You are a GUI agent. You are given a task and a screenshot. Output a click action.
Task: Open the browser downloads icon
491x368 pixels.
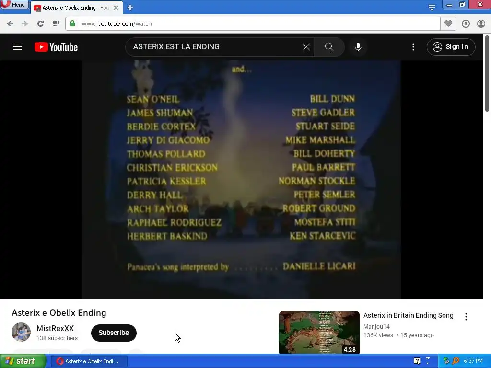coord(466,24)
